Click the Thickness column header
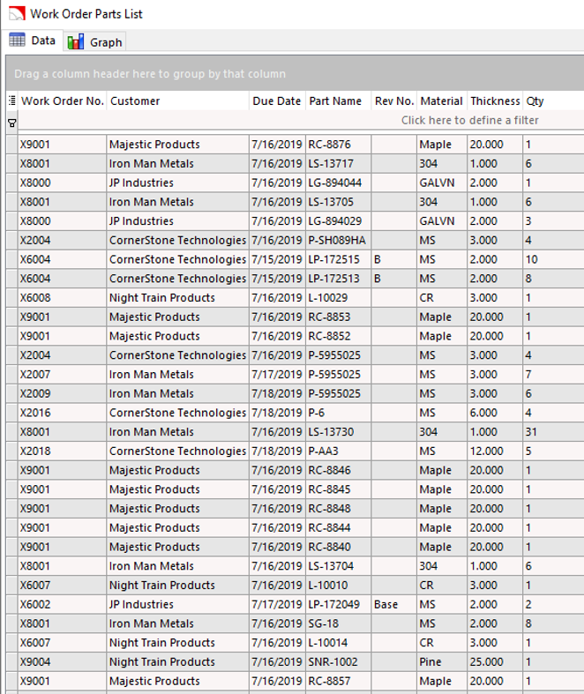Viewport: 584px width, 694px height. 495,101
